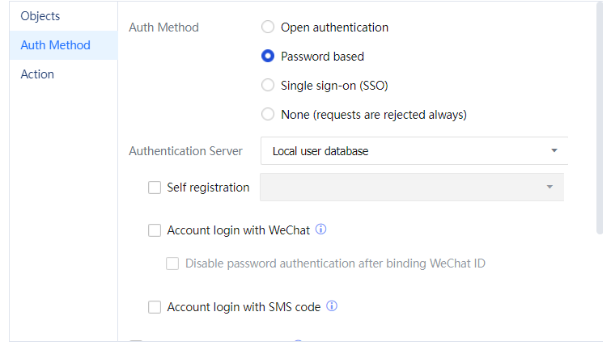This screenshot has height=354, width=611.
Task: Click the Authentication Server field label
Action: point(185,151)
